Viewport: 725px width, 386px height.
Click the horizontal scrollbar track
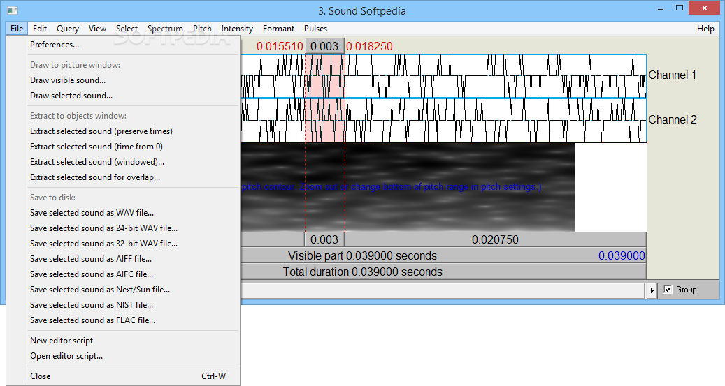(443, 290)
